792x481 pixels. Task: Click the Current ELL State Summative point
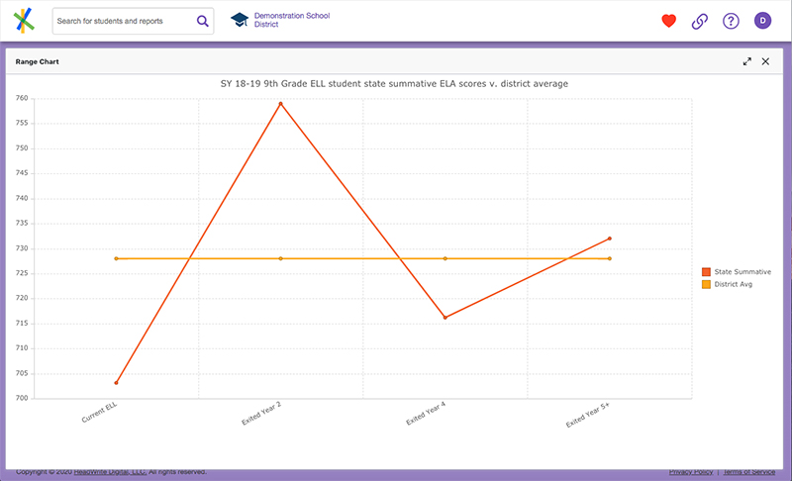(x=117, y=383)
